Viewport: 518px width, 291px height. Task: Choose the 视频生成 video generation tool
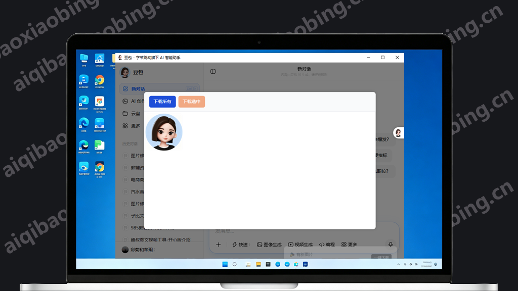point(300,245)
